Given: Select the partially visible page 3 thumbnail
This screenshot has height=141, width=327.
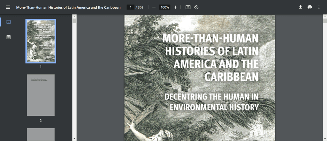Looking at the screenshot, I should (x=41, y=134).
